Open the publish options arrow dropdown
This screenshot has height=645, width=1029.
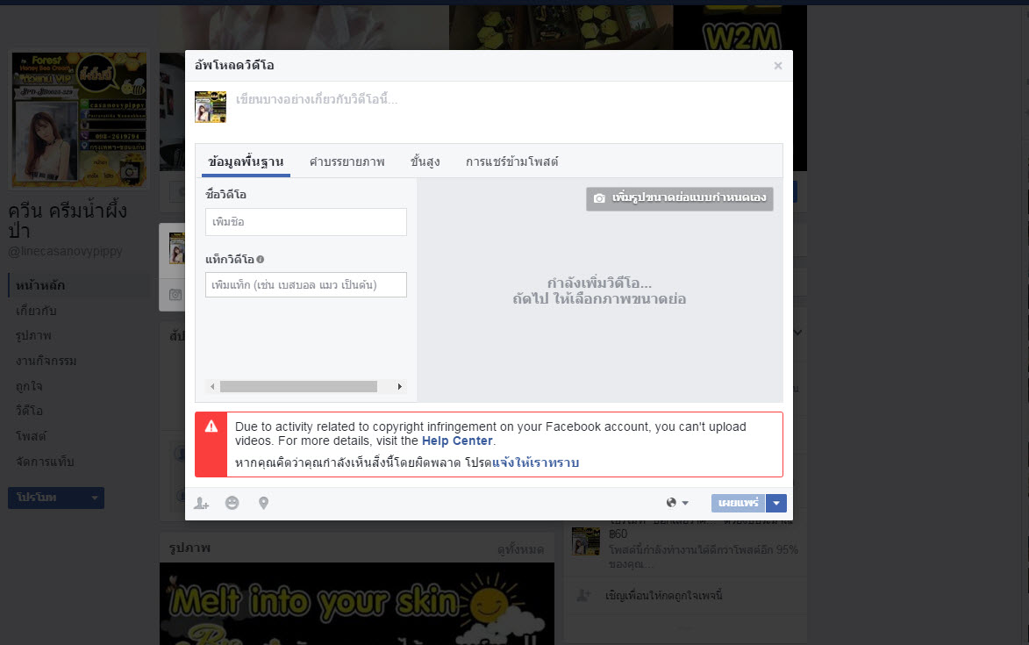pyautogui.click(x=775, y=503)
